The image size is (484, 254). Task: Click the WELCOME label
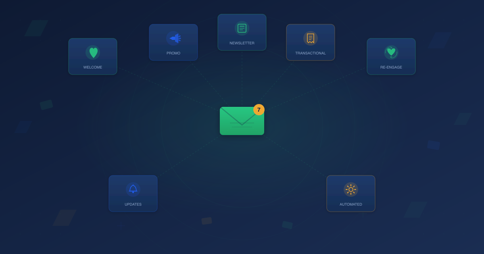93,67
